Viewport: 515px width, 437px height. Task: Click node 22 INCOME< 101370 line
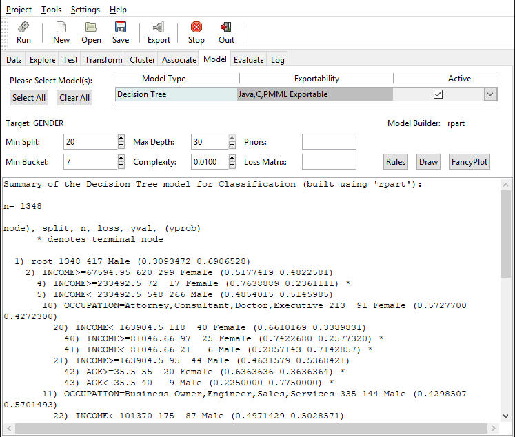tap(199, 416)
